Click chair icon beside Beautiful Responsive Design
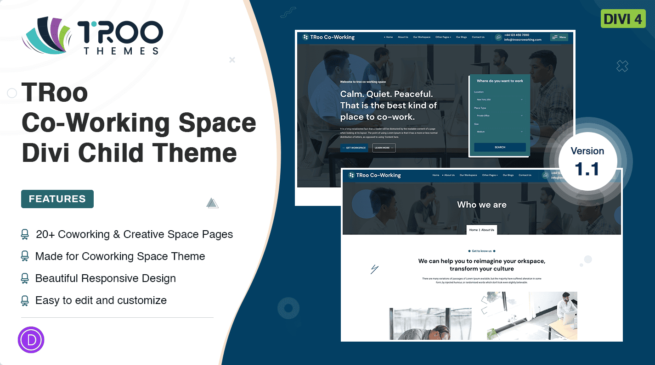 click(x=25, y=278)
